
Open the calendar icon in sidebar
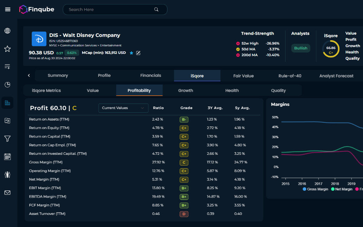coord(8,157)
